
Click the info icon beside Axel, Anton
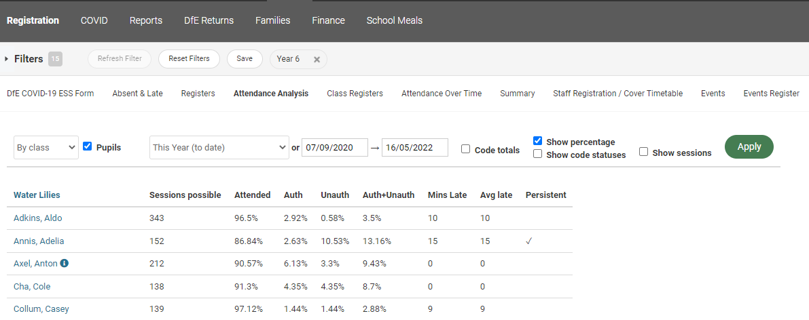[x=64, y=263]
